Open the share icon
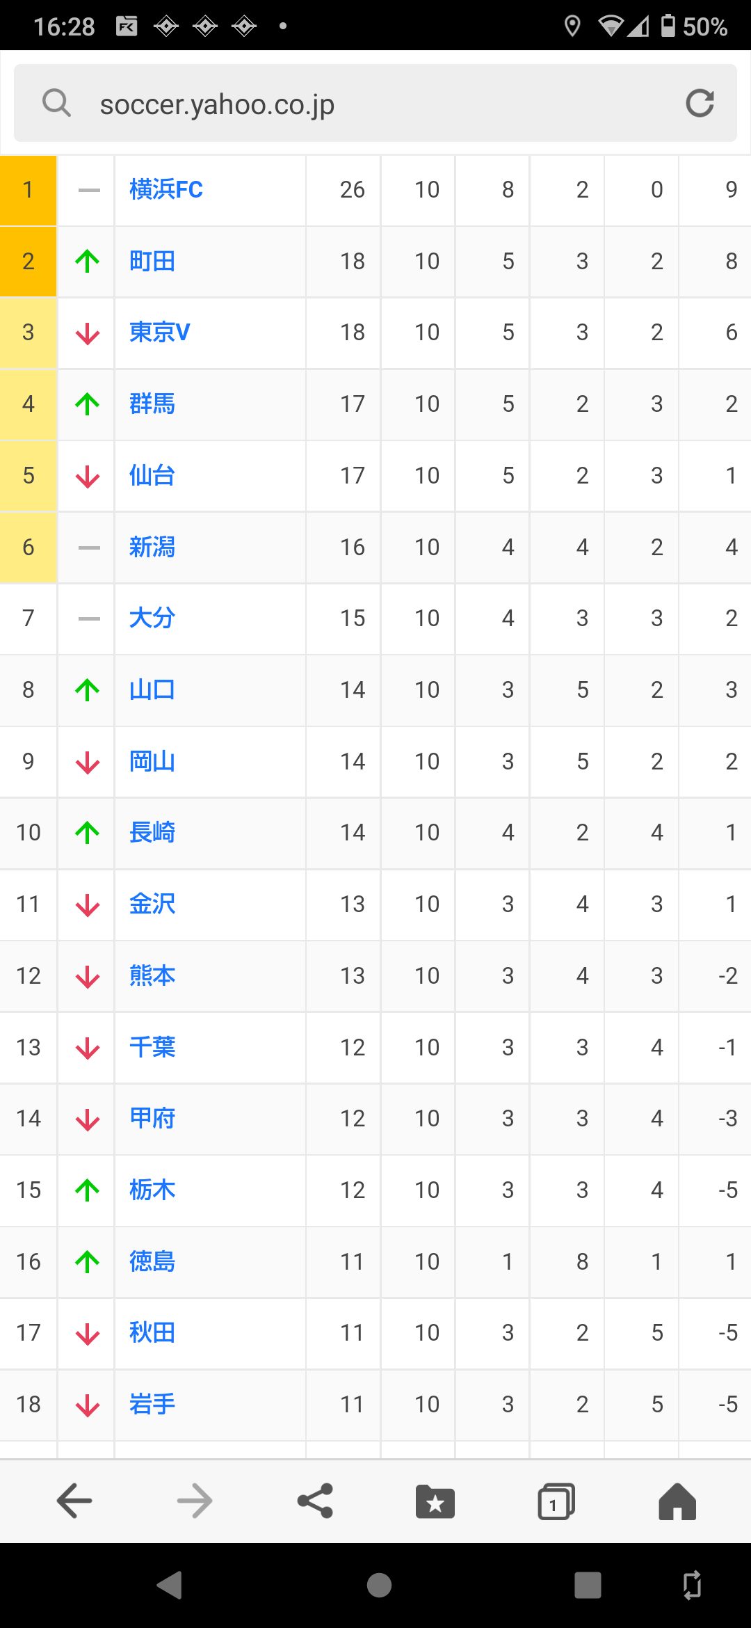 [x=315, y=1501]
